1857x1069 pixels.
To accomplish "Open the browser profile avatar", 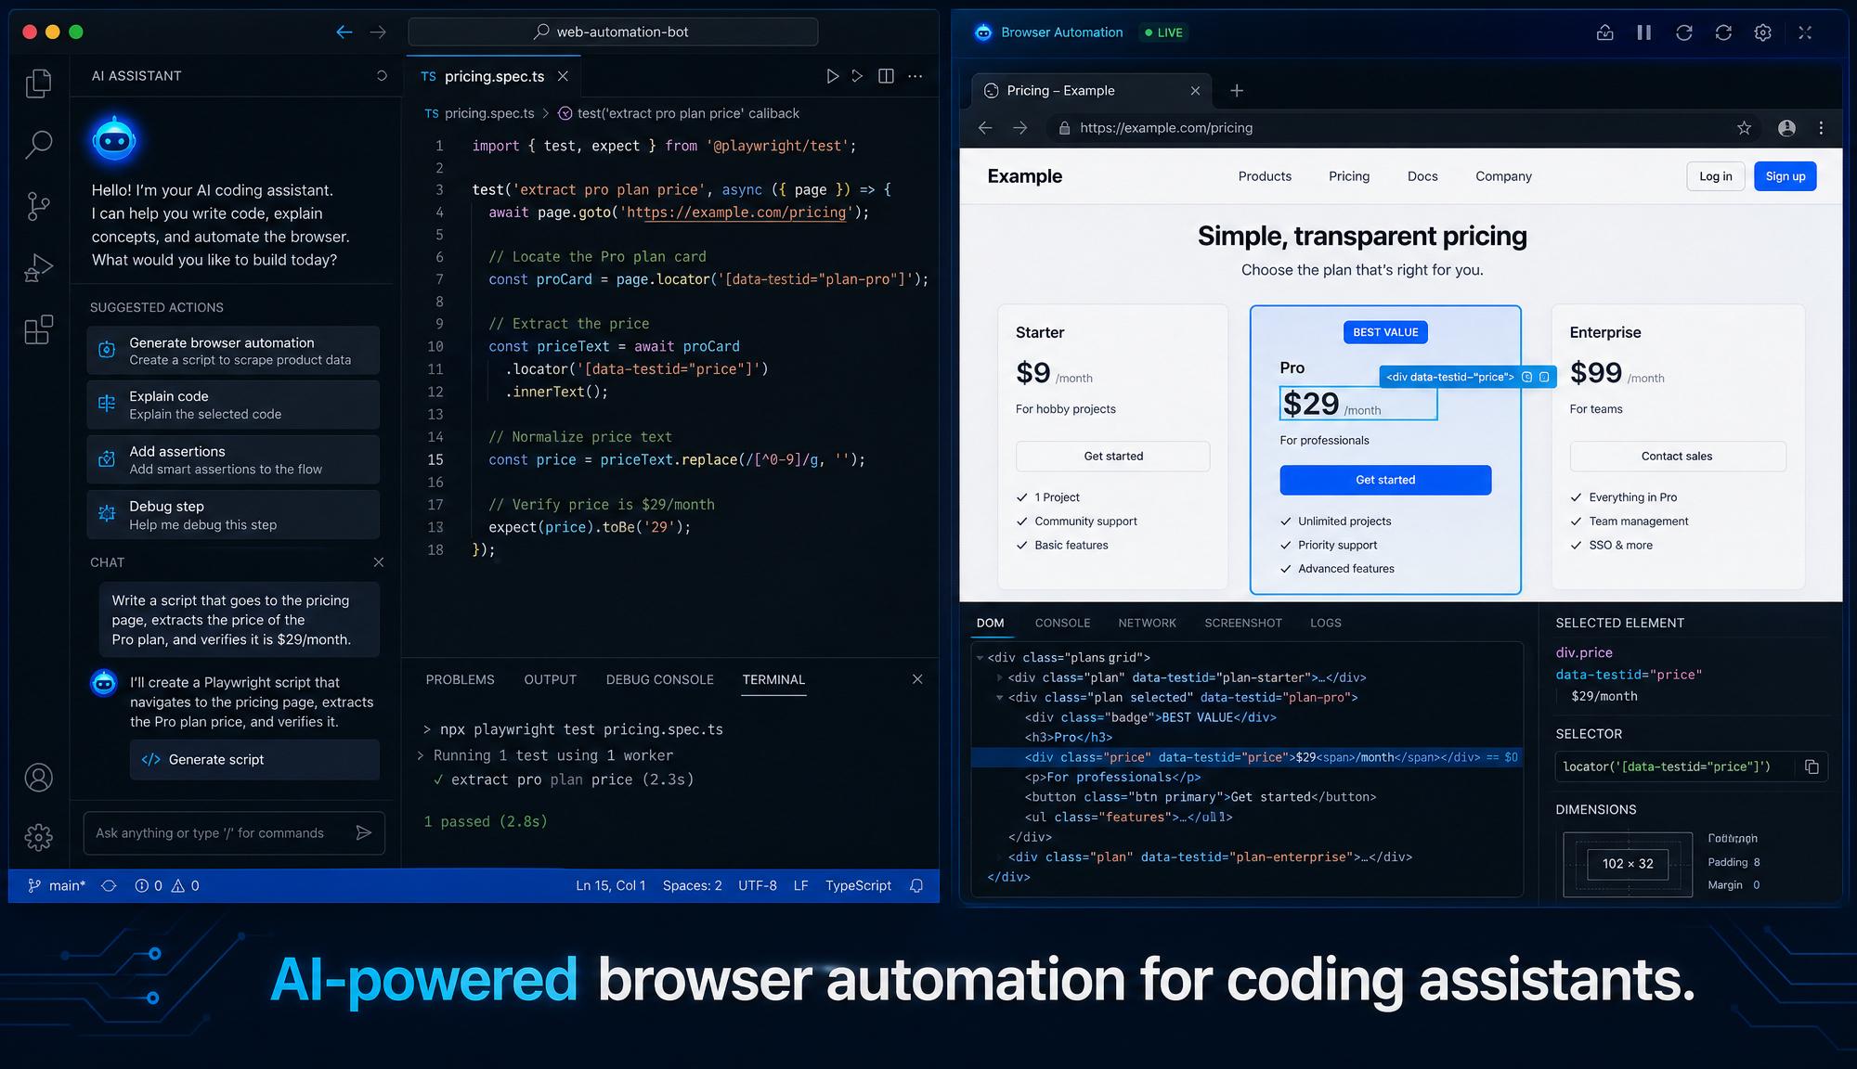I will coord(1786,128).
